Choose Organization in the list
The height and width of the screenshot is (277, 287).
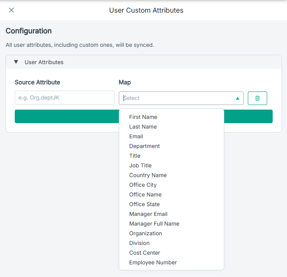(146, 234)
